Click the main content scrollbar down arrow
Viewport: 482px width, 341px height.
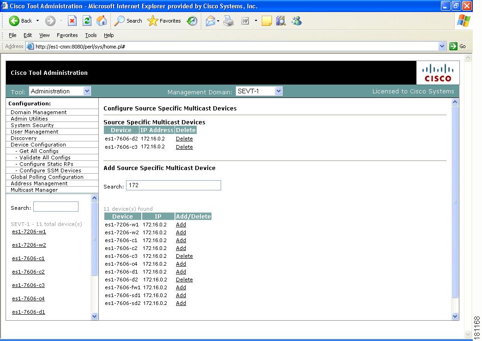tap(455, 316)
